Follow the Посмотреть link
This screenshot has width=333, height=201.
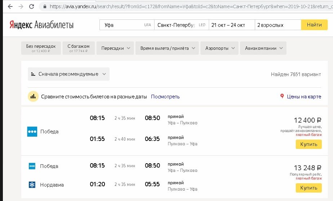click(165, 97)
